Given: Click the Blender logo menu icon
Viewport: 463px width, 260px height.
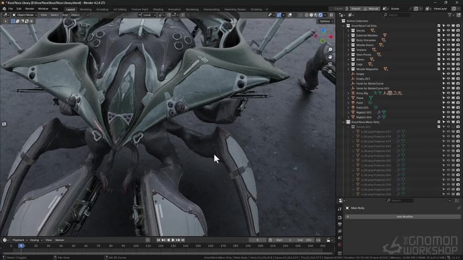Looking at the screenshot, I should pyautogui.click(x=4, y=9).
